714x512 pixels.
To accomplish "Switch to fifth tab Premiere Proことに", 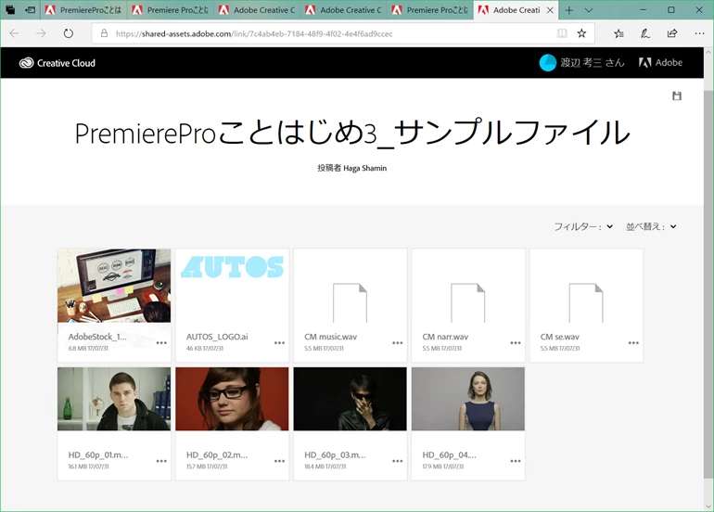I will click(430, 10).
